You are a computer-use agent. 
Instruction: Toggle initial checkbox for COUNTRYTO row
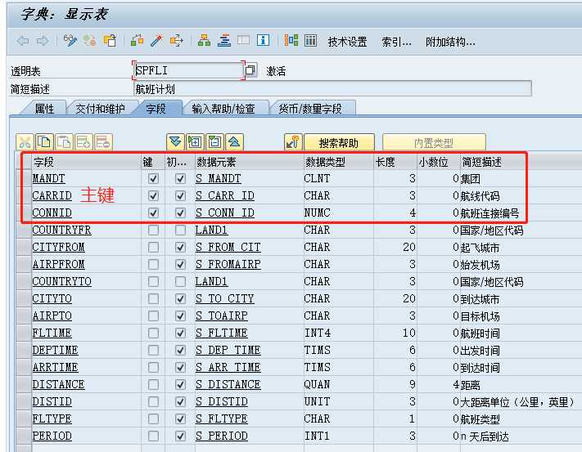180,281
